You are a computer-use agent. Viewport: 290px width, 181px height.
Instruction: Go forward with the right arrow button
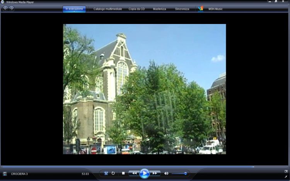point(12,9)
